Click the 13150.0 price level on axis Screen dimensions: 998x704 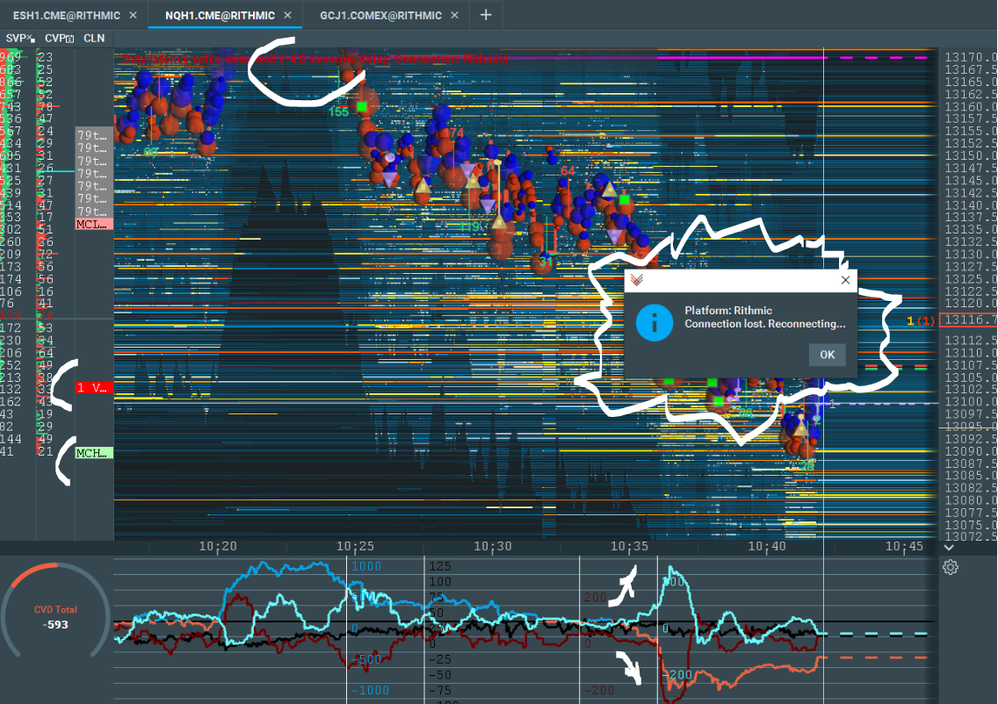click(x=970, y=155)
